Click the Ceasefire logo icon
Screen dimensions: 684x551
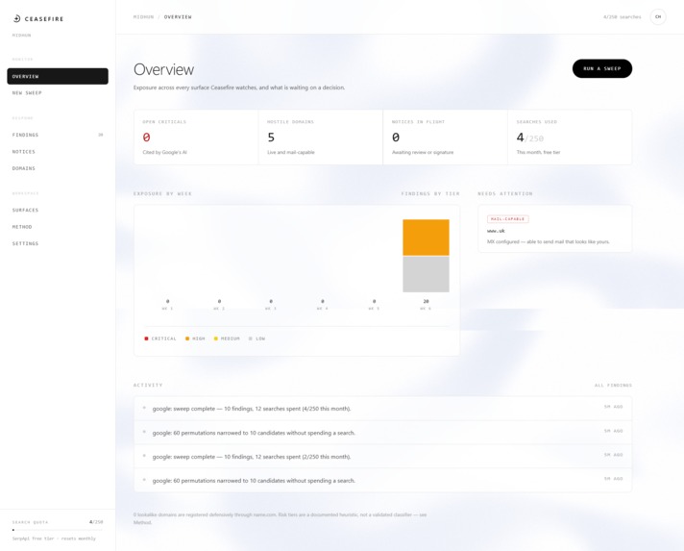point(16,18)
